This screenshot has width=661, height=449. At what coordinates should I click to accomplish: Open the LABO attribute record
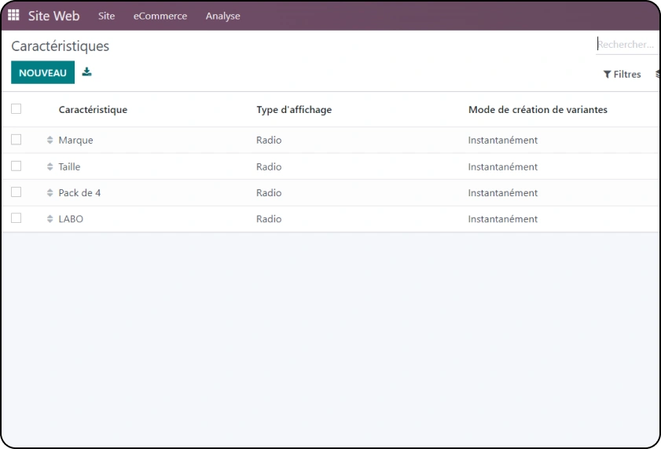tap(71, 218)
